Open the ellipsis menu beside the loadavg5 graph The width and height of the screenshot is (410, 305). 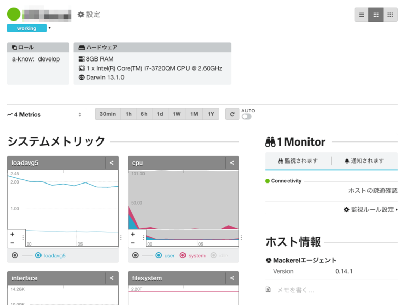pos(120,237)
